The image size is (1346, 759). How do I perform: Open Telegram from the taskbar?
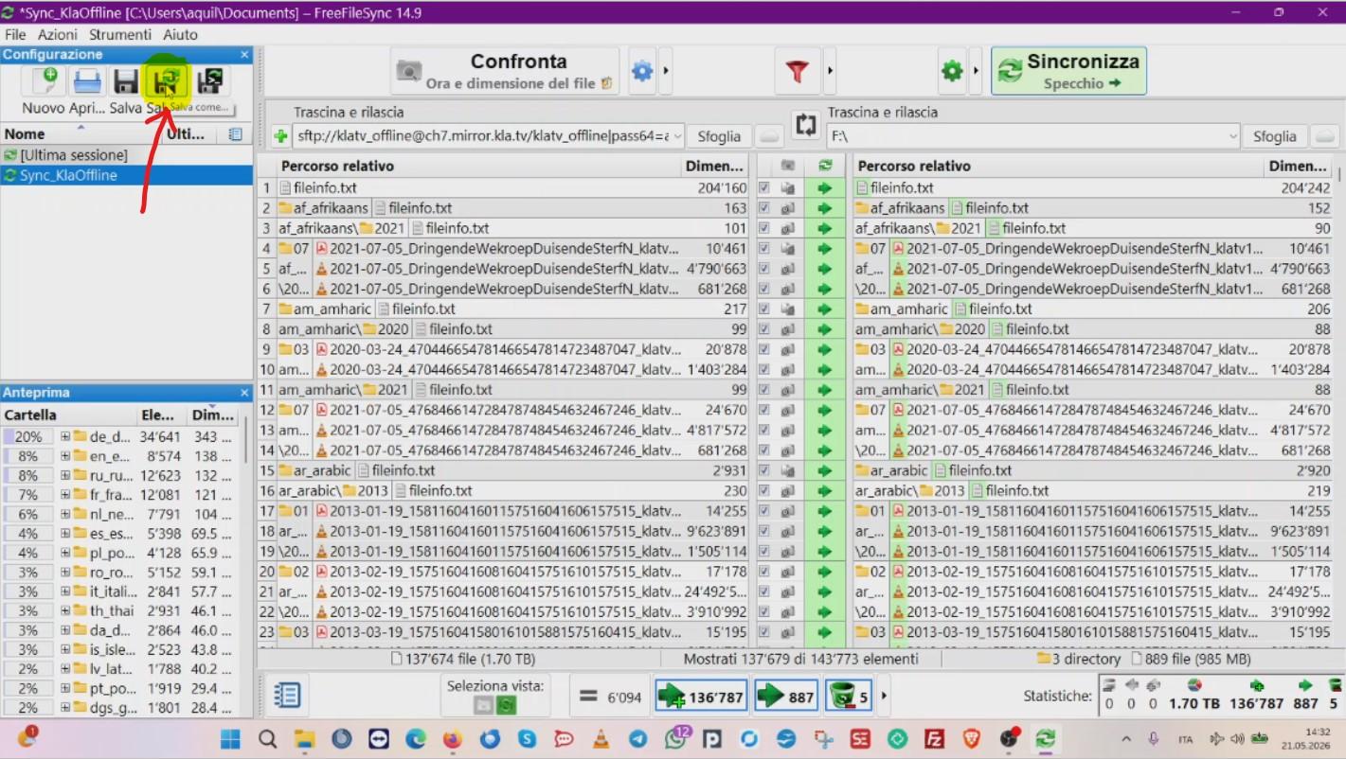pos(637,738)
